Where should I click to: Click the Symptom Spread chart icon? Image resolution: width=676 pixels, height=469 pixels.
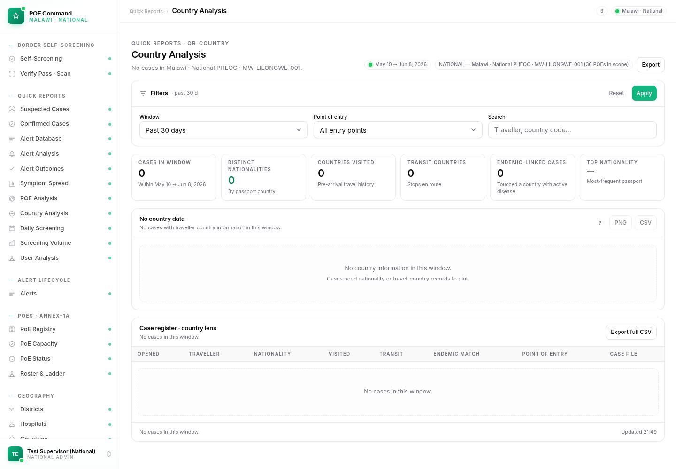(x=12, y=183)
